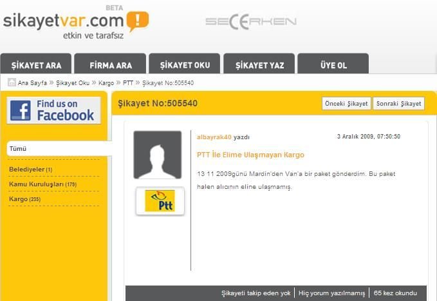The height and width of the screenshot is (301, 437).
Task: Open the ŞİKAYET YAZ tab
Action: [x=259, y=65]
